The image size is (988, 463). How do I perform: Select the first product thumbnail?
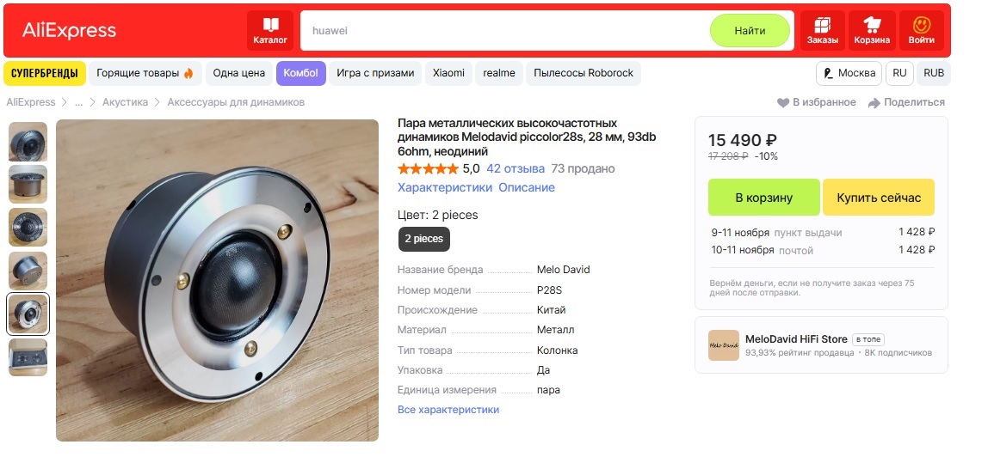pos(28,143)
